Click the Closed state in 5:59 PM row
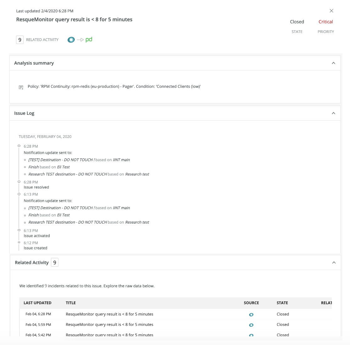Viewport: 350px width, 345px height. click(x=283, y=325)
